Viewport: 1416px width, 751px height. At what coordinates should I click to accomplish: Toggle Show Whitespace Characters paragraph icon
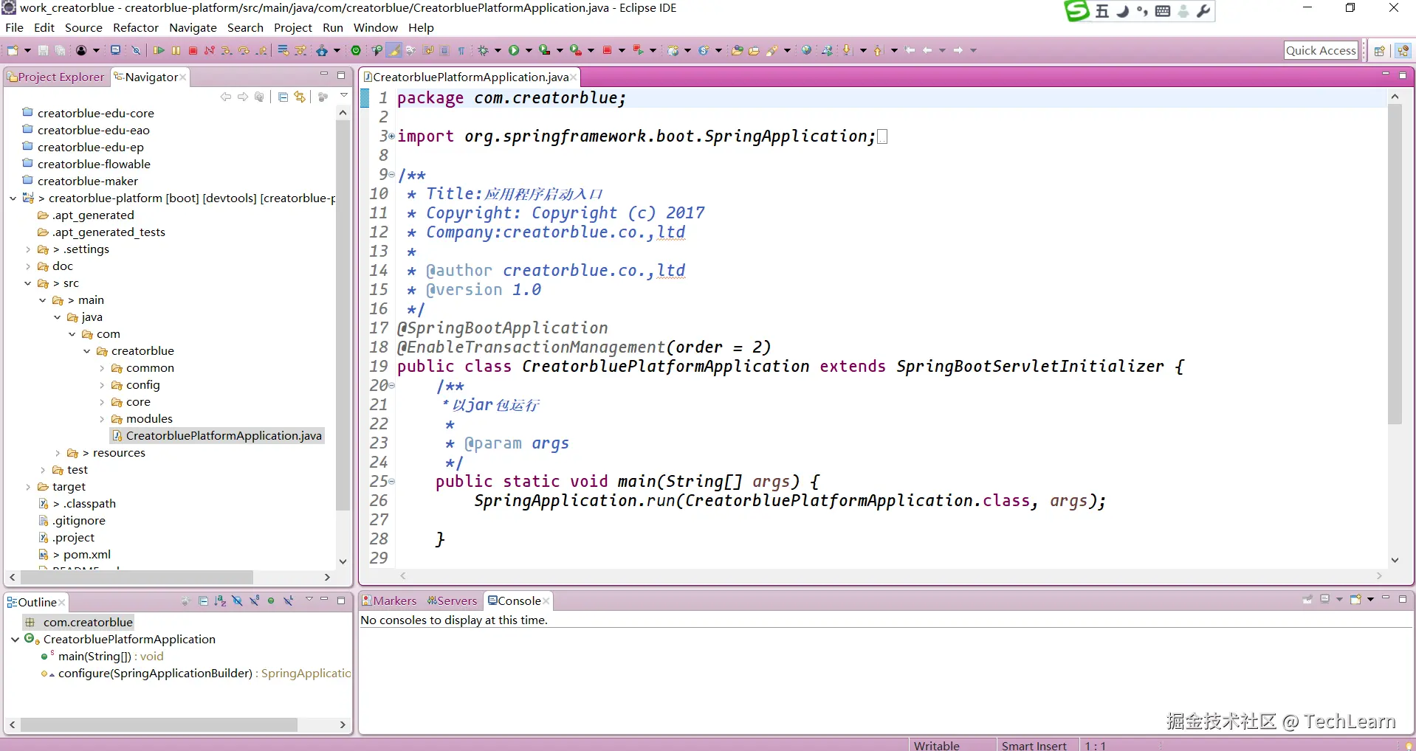tap(461, 50)
